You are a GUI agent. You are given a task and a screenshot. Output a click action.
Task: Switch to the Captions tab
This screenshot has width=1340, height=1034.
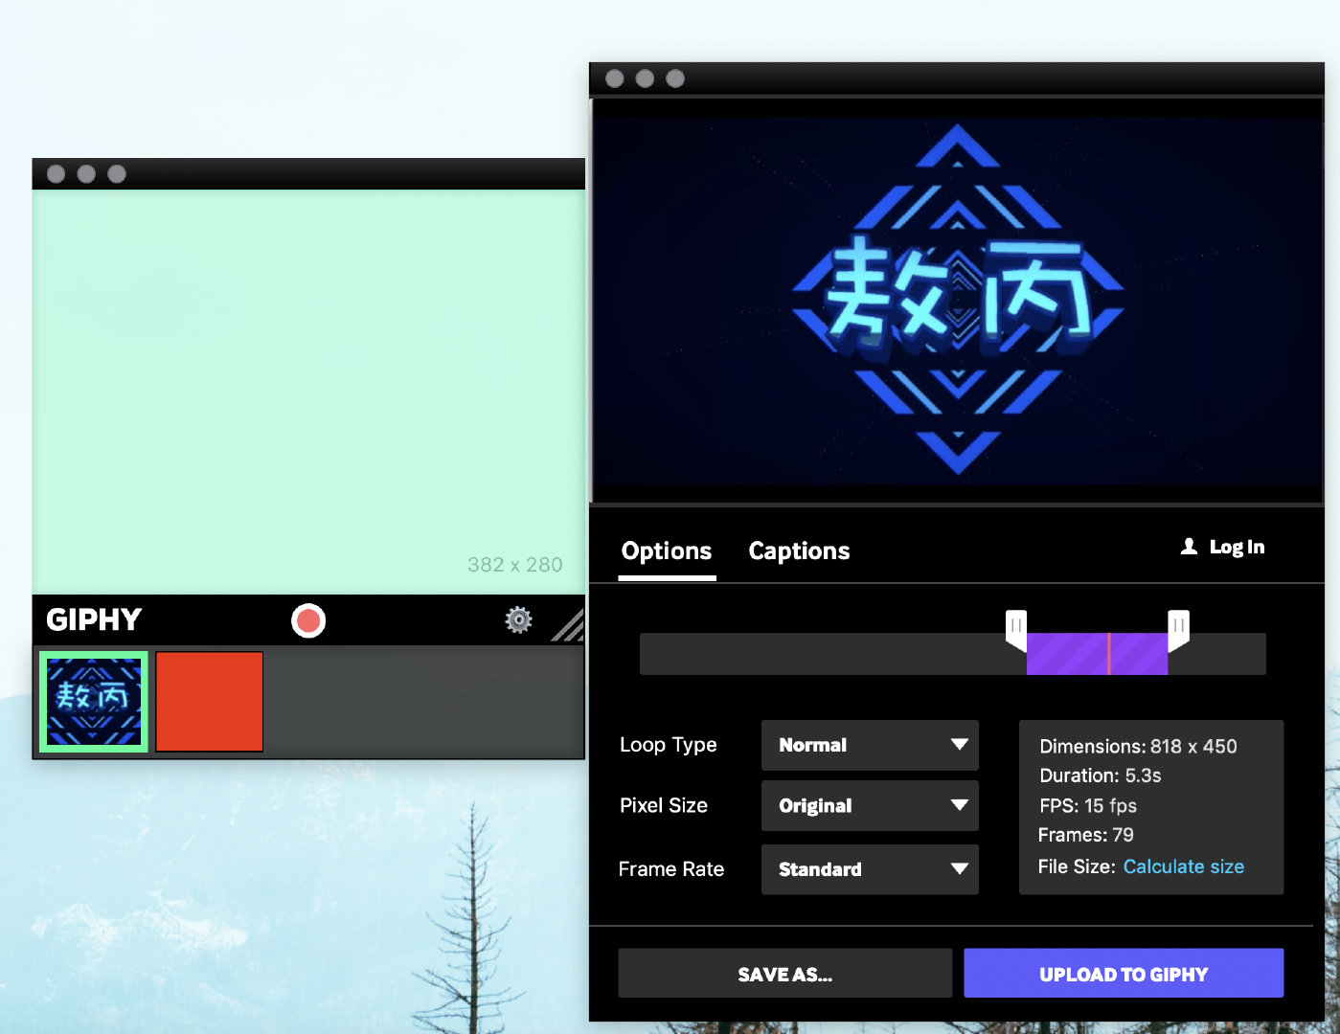point(799,551)
